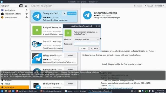
Task: Open the volume control tray icon
Action: coord(135,91)
